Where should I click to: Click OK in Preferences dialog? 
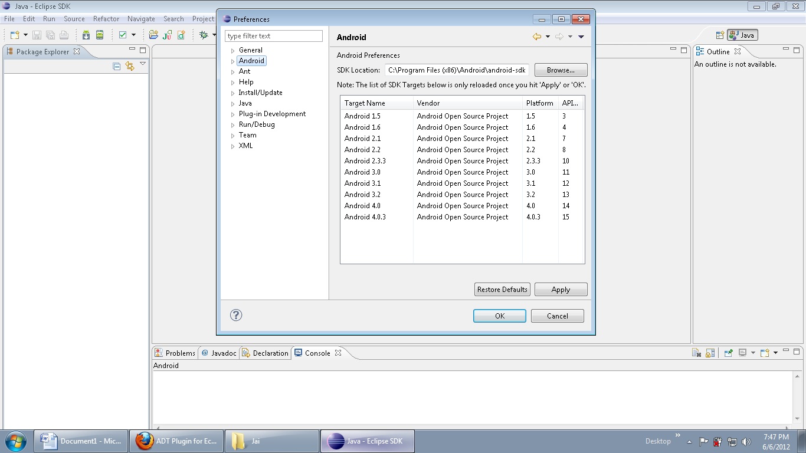pyautogui.click(x=500, y=316)
